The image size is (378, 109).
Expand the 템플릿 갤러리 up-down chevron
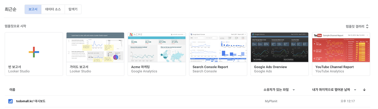[367, 26]
